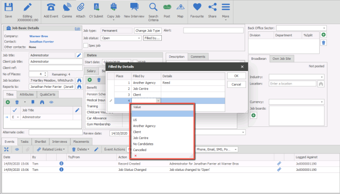This screenshot has width=340, height=194.
Task: Open the Add Event tool
Action: 50,7
